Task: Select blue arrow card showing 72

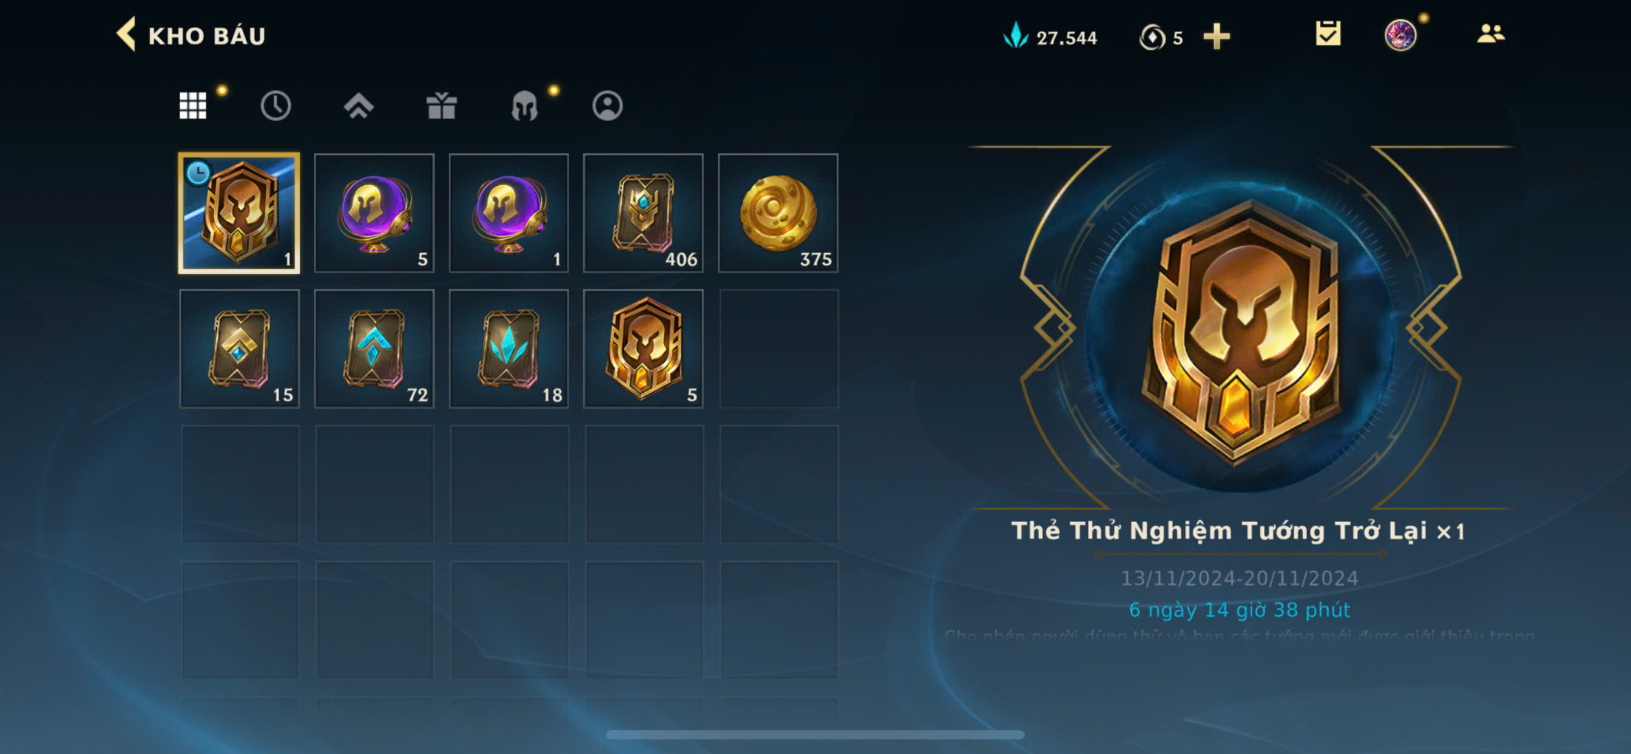Action: tap(374, 348)
